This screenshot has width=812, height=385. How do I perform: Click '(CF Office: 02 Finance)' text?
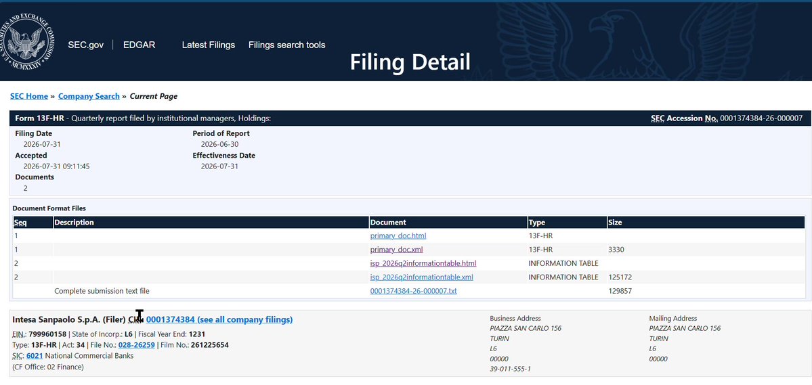[x=47, y=367]
